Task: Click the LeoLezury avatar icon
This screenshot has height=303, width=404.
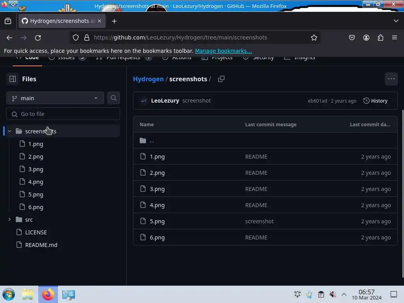Action: [144, 101]
